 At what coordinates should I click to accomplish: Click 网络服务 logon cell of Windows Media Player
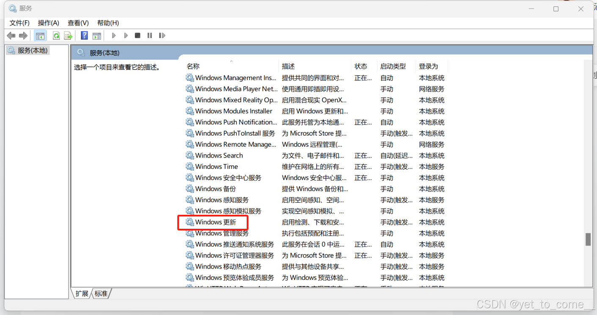(432, 89)
